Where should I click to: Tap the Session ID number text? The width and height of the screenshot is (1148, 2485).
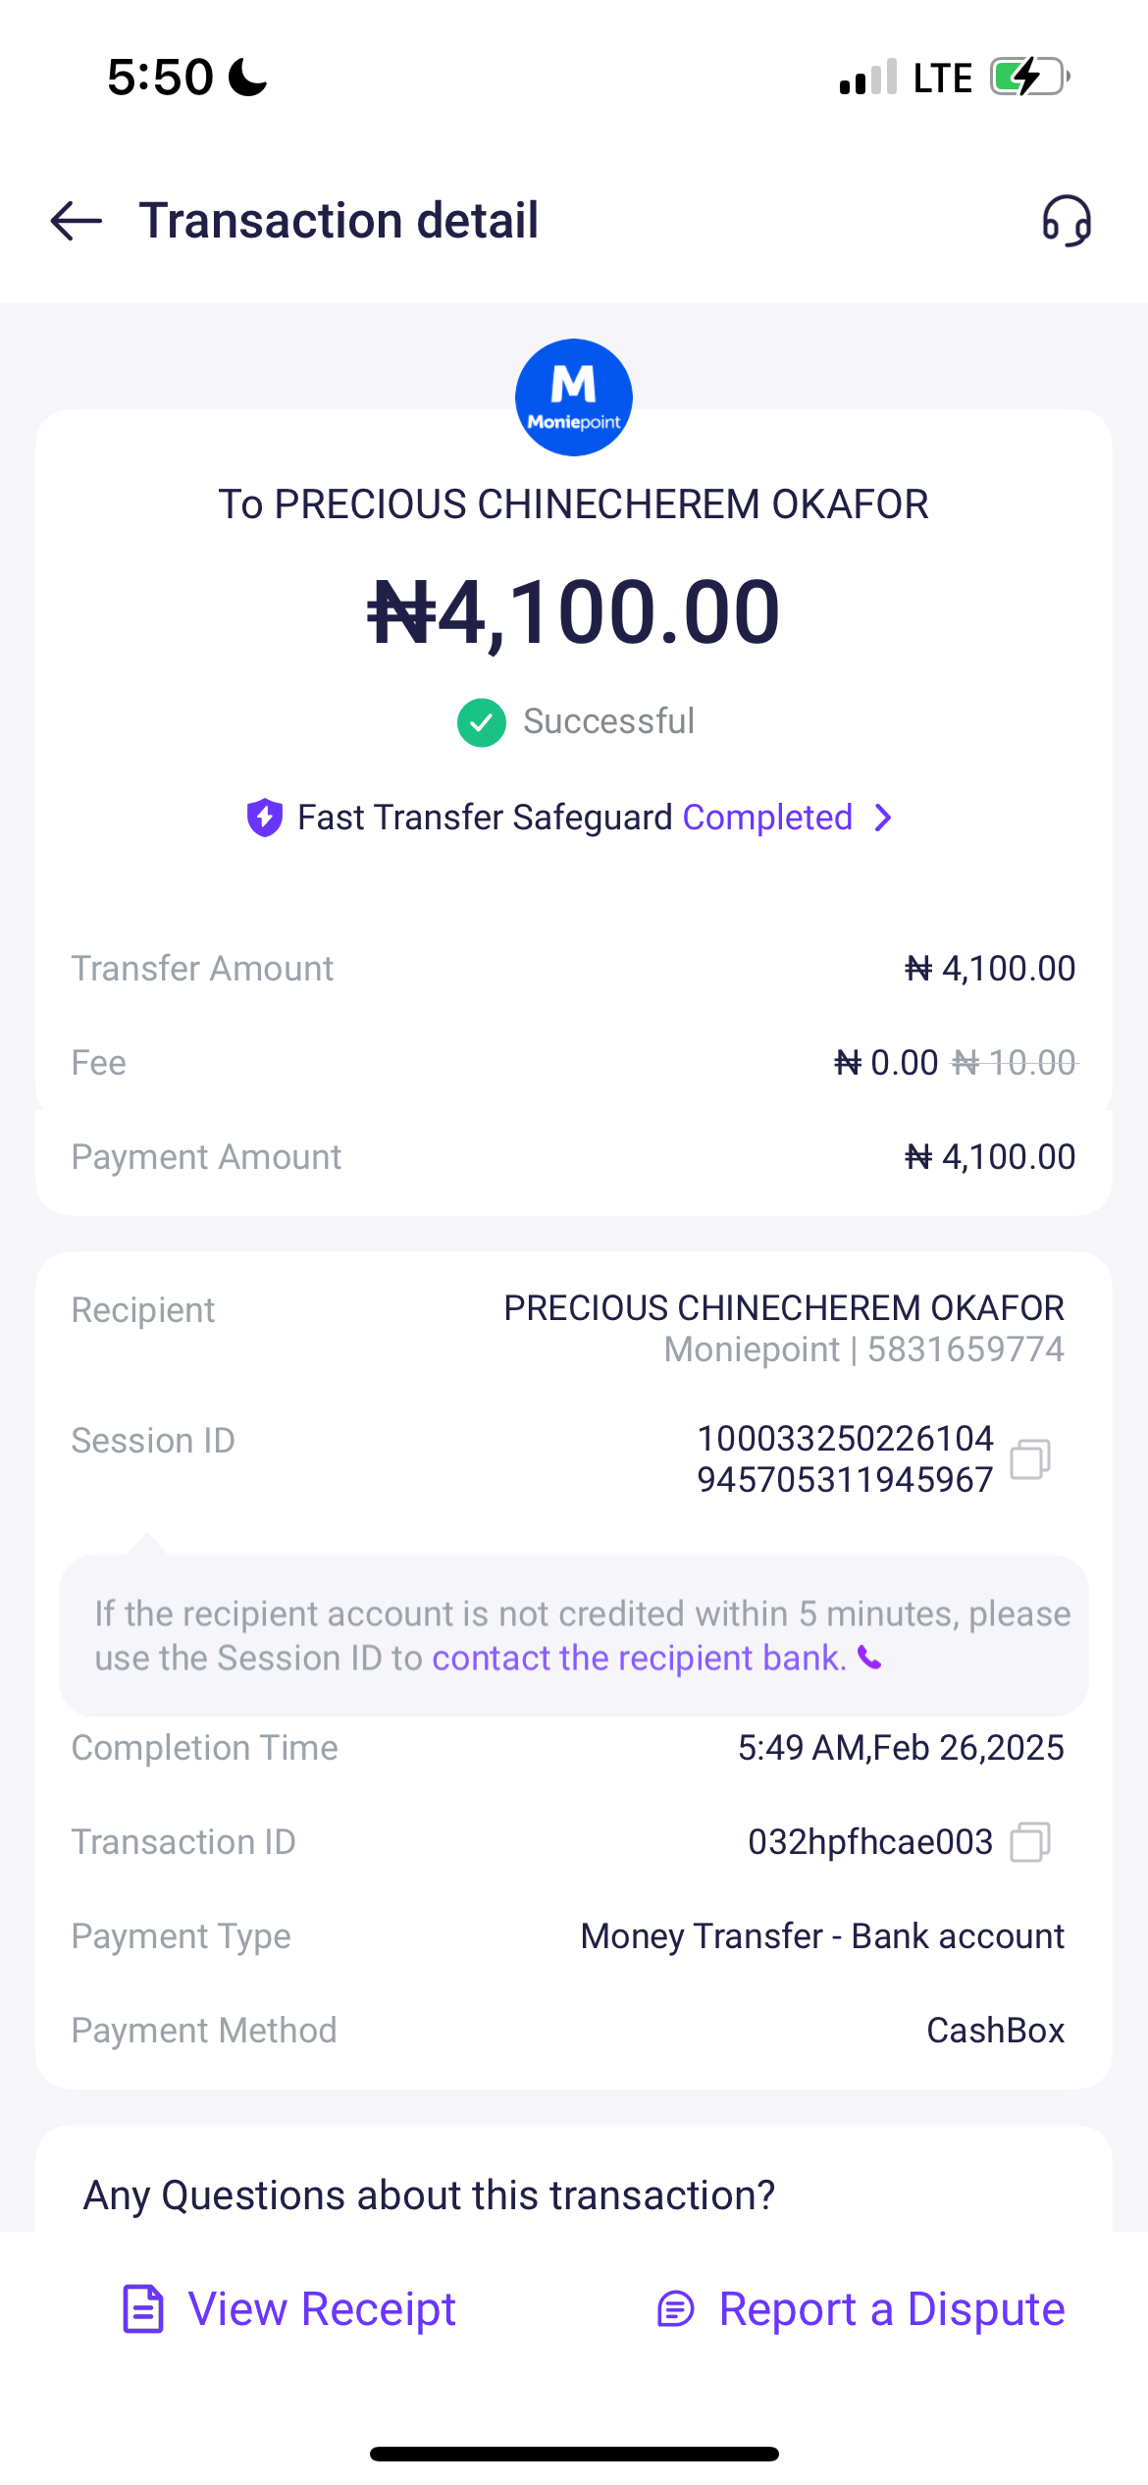pos(845,1459)
